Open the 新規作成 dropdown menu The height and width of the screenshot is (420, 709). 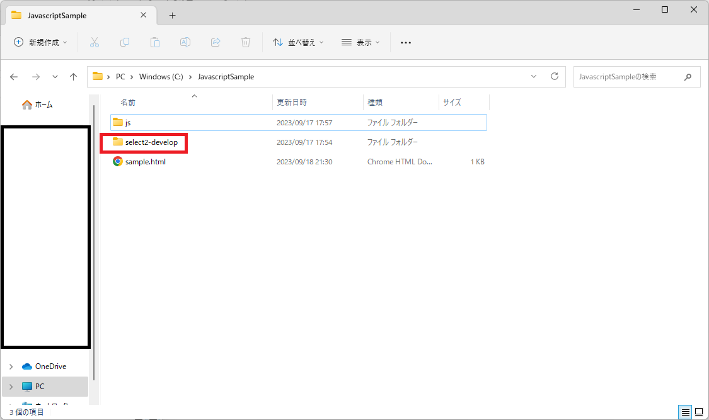click(40, 42)
